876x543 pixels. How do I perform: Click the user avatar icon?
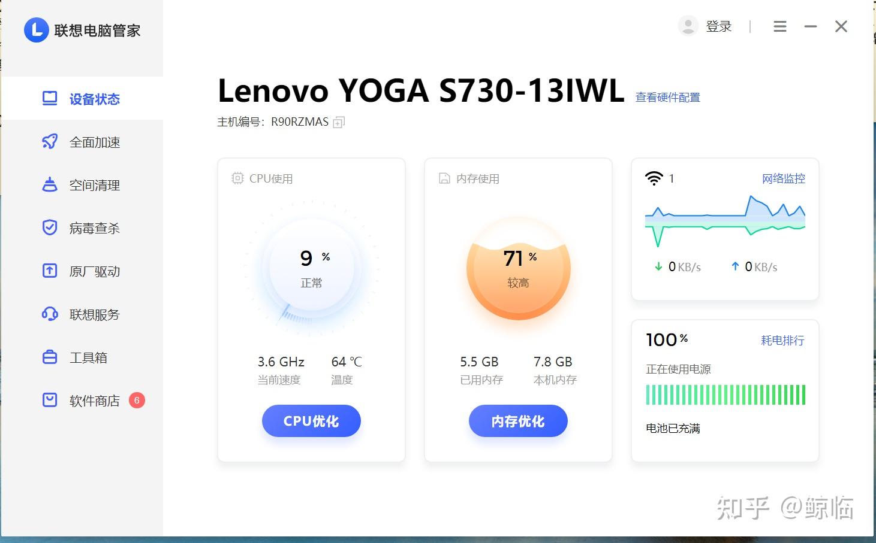pos(688,26)
